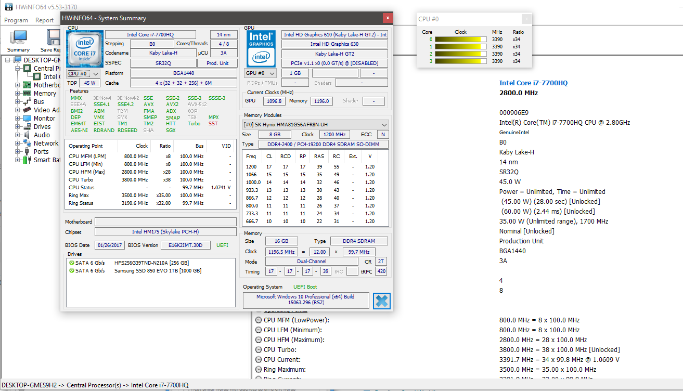Click the clock icon beside CPU MFM (LowPower)

259,320
